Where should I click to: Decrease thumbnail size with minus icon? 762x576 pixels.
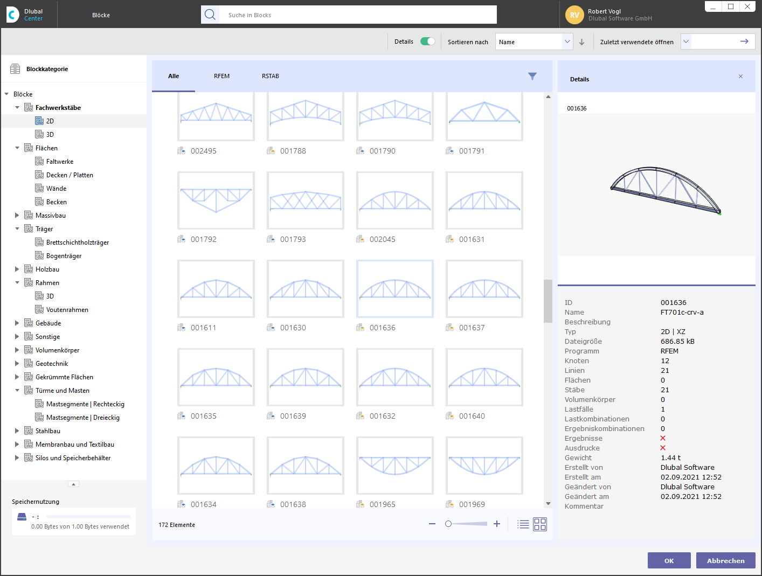coord(432,524)
